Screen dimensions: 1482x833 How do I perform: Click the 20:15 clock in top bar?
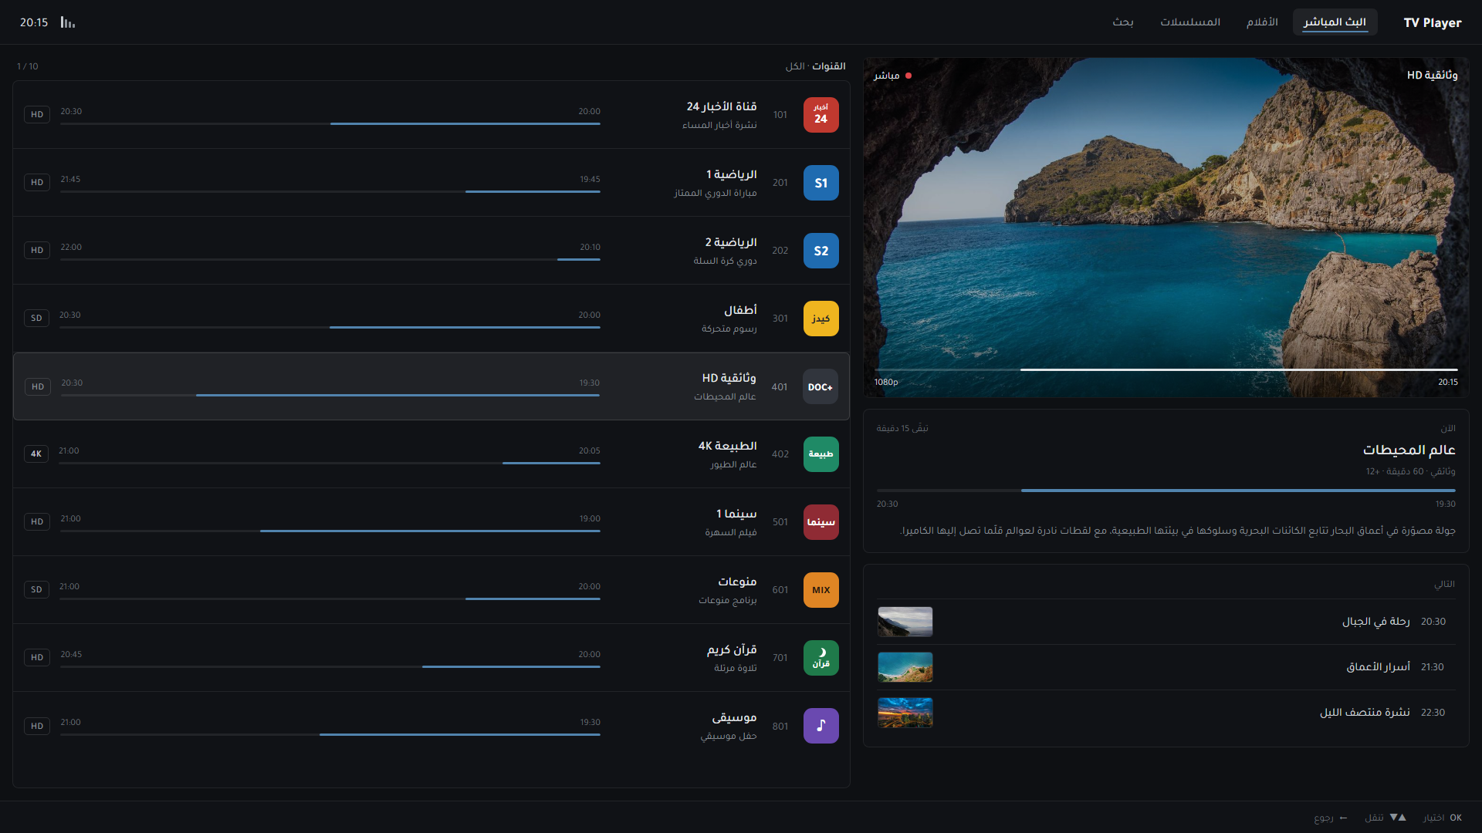tap(34, 22)
